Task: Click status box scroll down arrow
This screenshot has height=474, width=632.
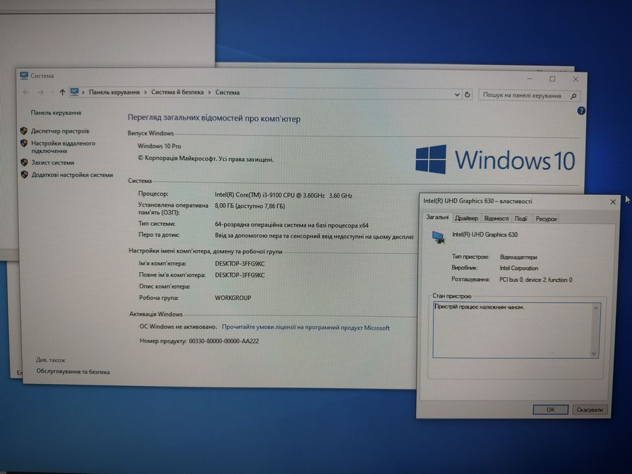Action: 594,353
